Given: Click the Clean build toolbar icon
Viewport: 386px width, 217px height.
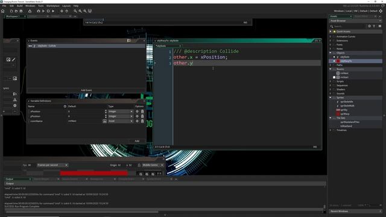Looking at the screenshot, I should (x=53, y=11).
